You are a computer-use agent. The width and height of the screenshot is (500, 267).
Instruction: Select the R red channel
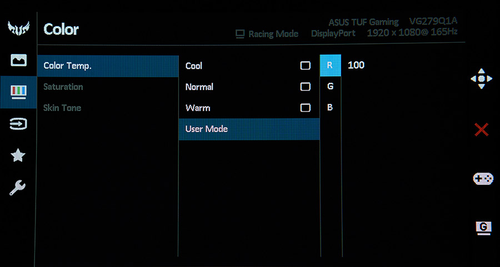(330, 65)
